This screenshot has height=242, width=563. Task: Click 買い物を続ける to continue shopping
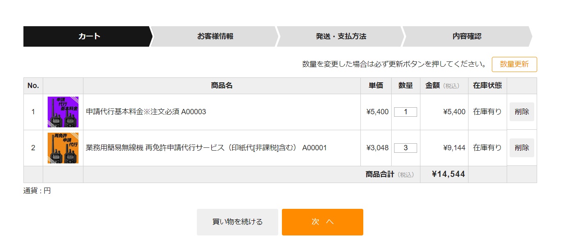tap(237, 222)
